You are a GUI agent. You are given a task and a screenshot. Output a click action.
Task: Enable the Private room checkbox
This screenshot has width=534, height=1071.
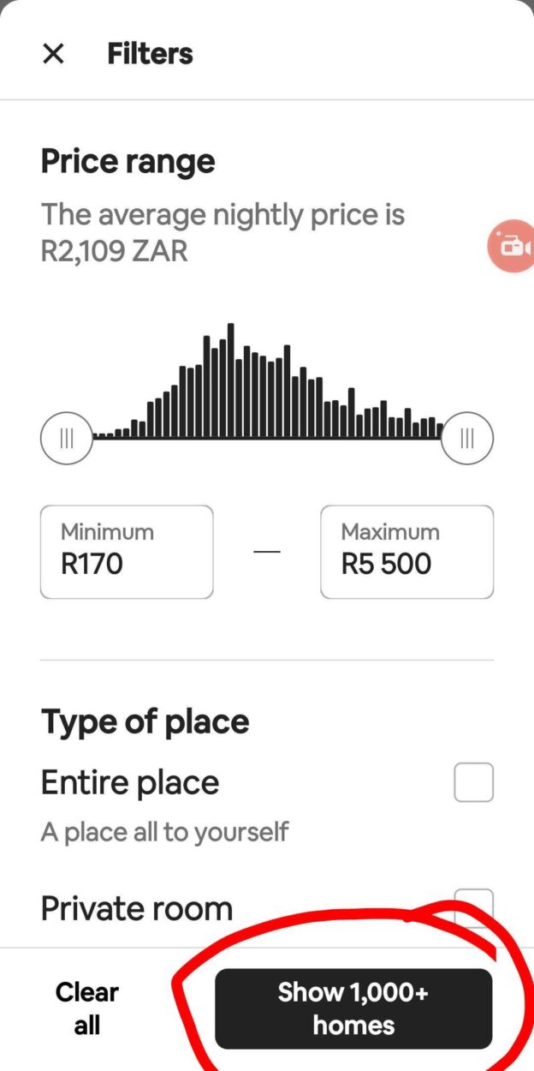473,907
